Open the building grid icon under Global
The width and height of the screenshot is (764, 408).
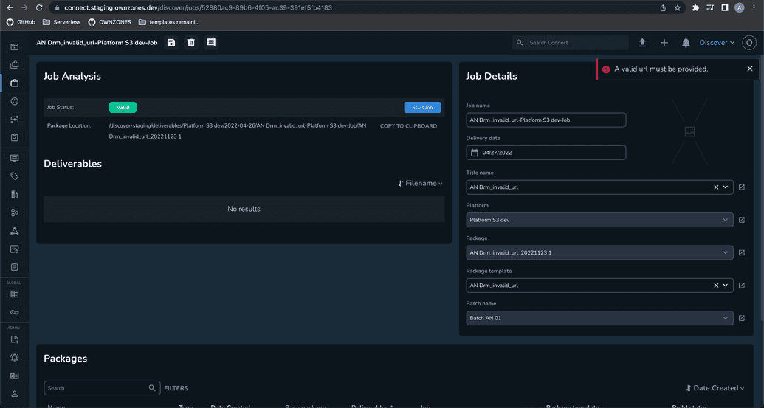coord(15,294)
